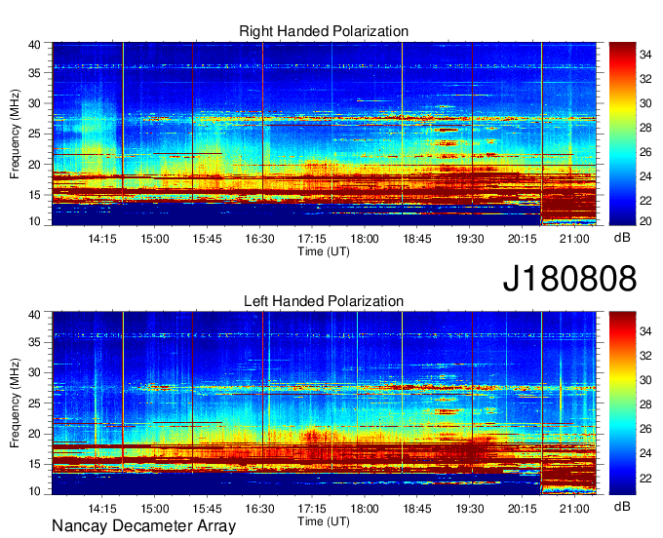
Task: Click the 15 MHz tick label on Right Handed plot
Action: point(34,195)
